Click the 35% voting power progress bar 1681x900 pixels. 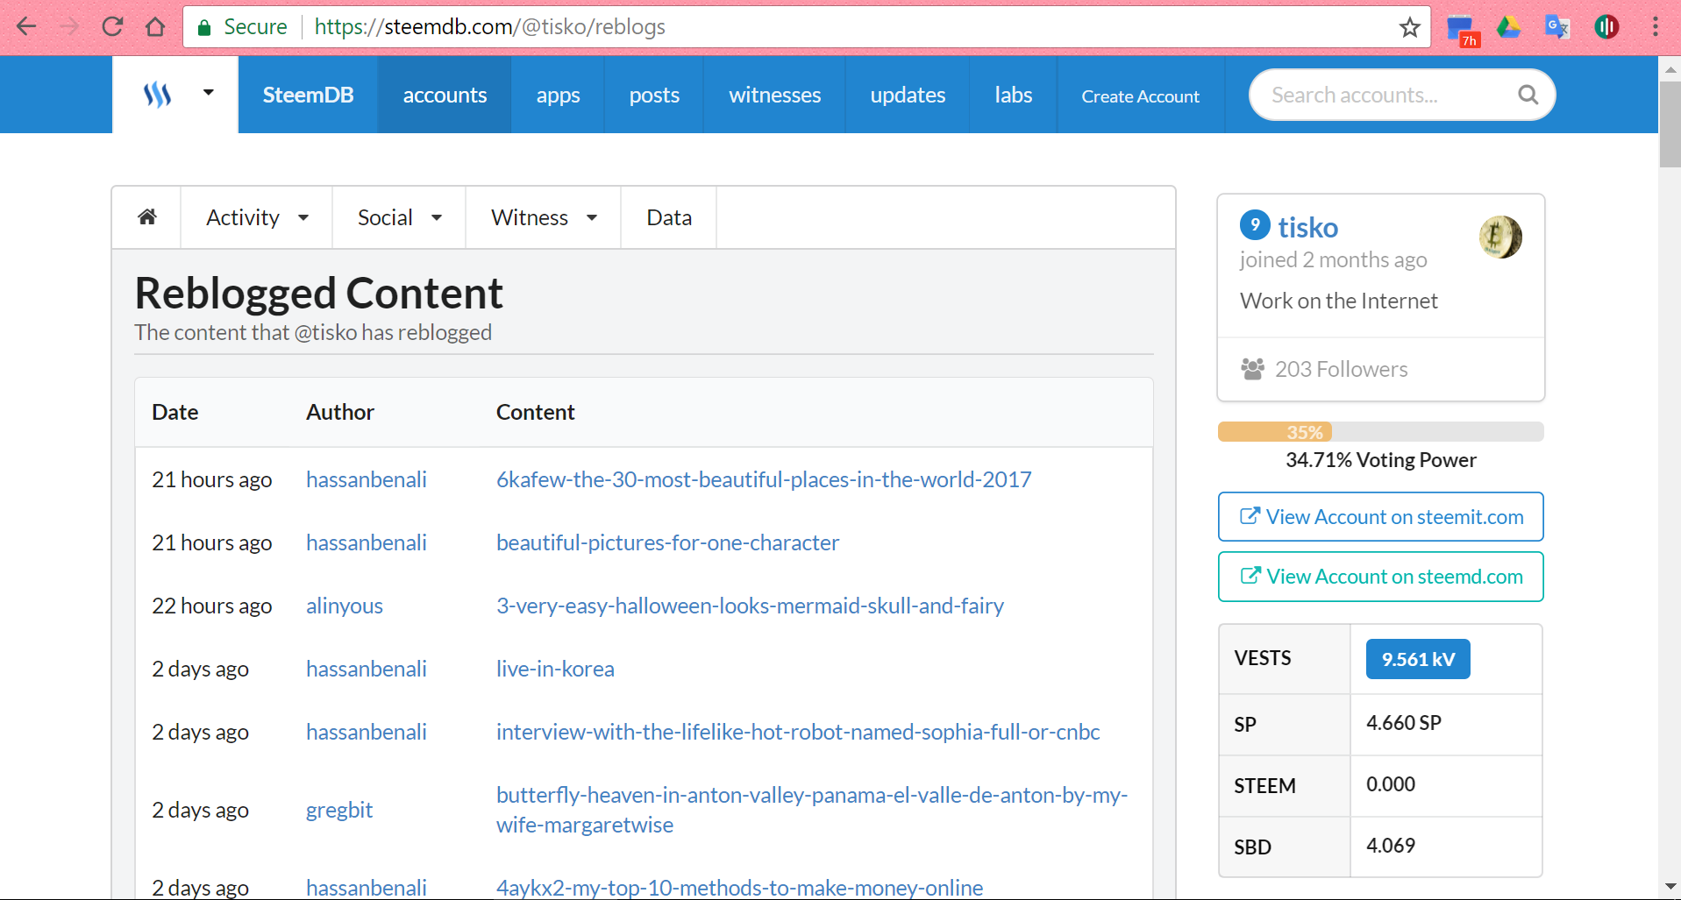1380,432
